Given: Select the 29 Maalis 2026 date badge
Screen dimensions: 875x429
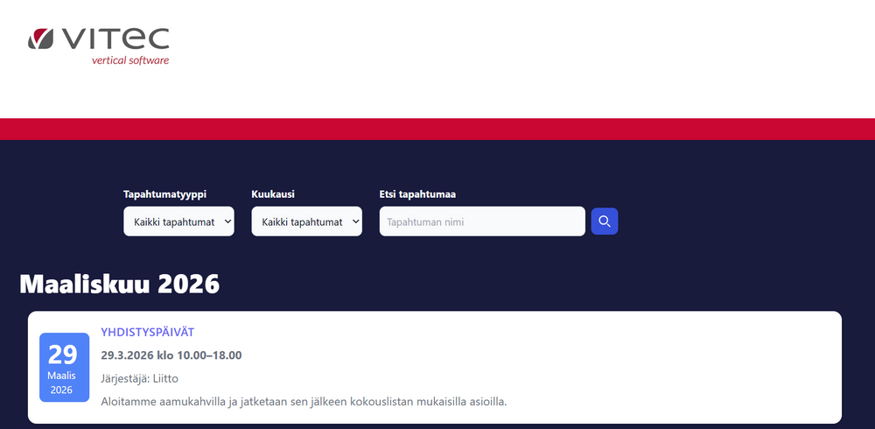Looking at the screenshot, I should tap(64, 367).
